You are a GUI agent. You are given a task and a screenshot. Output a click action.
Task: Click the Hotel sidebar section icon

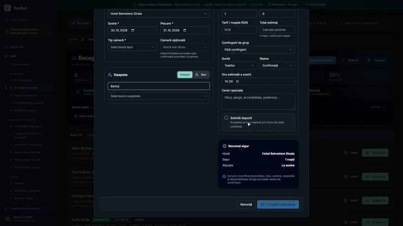pos(6,56)
